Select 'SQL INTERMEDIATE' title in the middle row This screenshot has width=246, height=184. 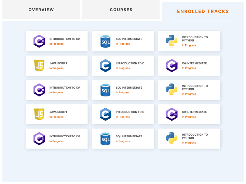pos(129,88)
